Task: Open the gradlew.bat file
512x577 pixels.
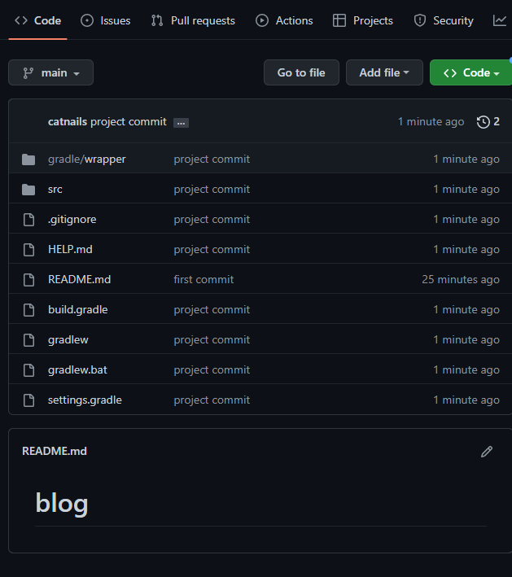Action: (x=77, y=370)
